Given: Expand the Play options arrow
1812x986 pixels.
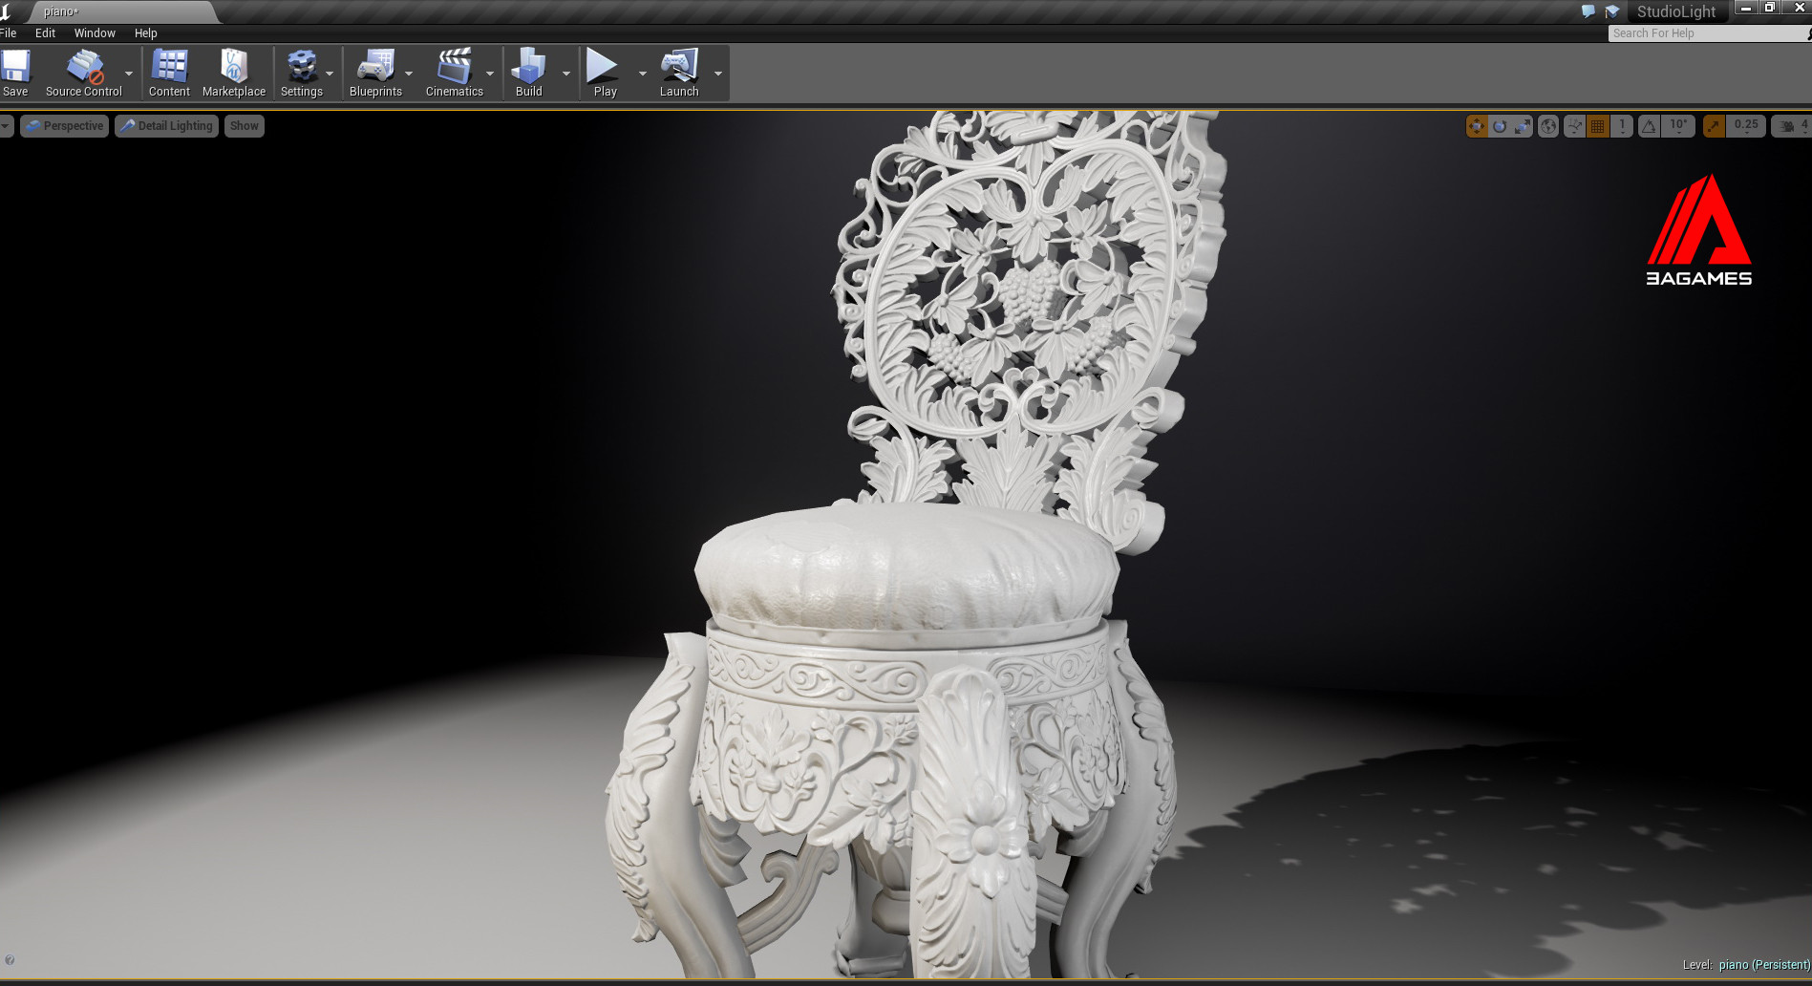Looking at the screenshot, I should (642, 74).
